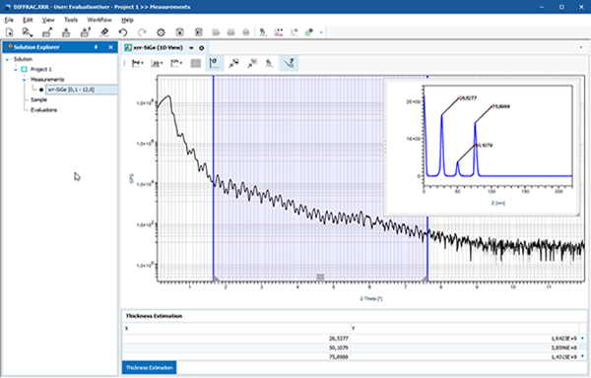Viewport: 591px width, 378px height.
Task: Collapse the Project 1 tree node
Action: 16,69
